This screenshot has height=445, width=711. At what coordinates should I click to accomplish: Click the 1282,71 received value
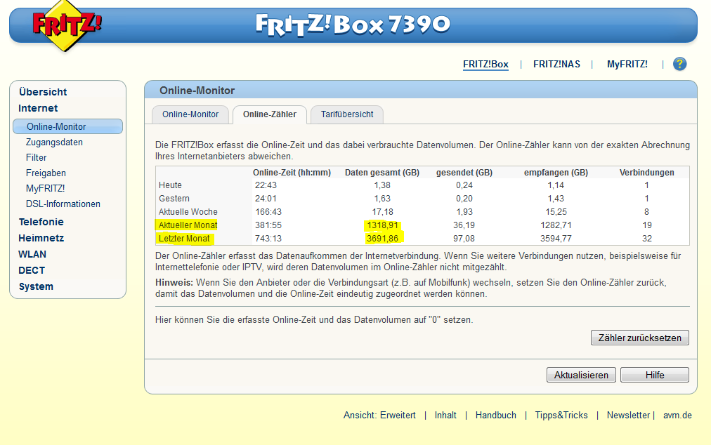tap(556, 225)
